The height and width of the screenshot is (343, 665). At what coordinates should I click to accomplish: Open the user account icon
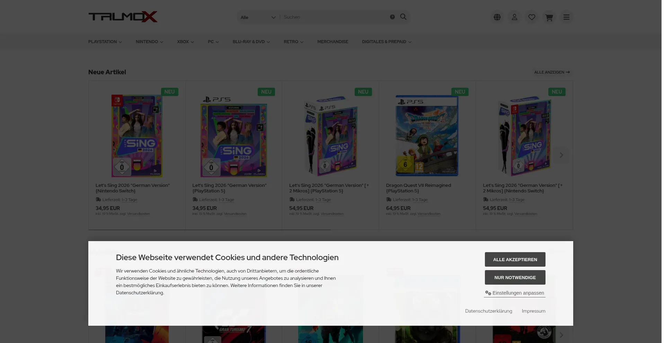point(514,17)
